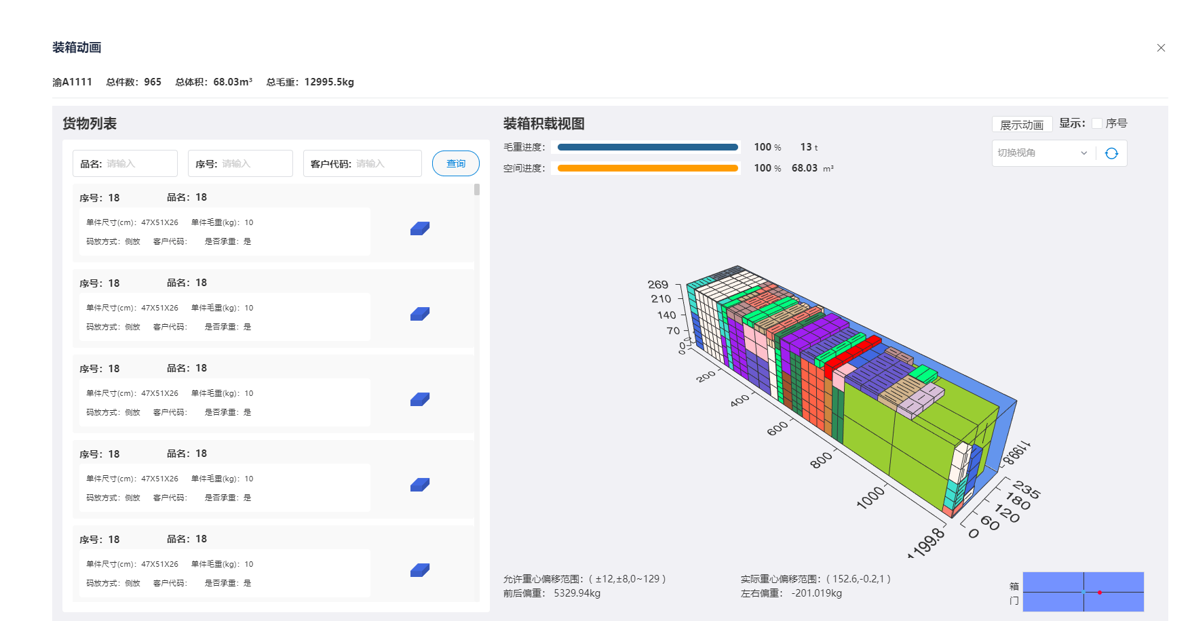The height and width of the screenshot is (621, 1190).
Task: Click the 货物列表 heading
Action: tap(90, 123)
